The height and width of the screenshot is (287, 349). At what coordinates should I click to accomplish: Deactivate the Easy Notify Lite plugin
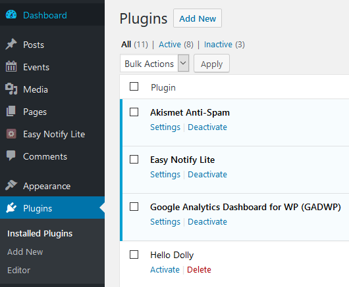coord(207,175)
